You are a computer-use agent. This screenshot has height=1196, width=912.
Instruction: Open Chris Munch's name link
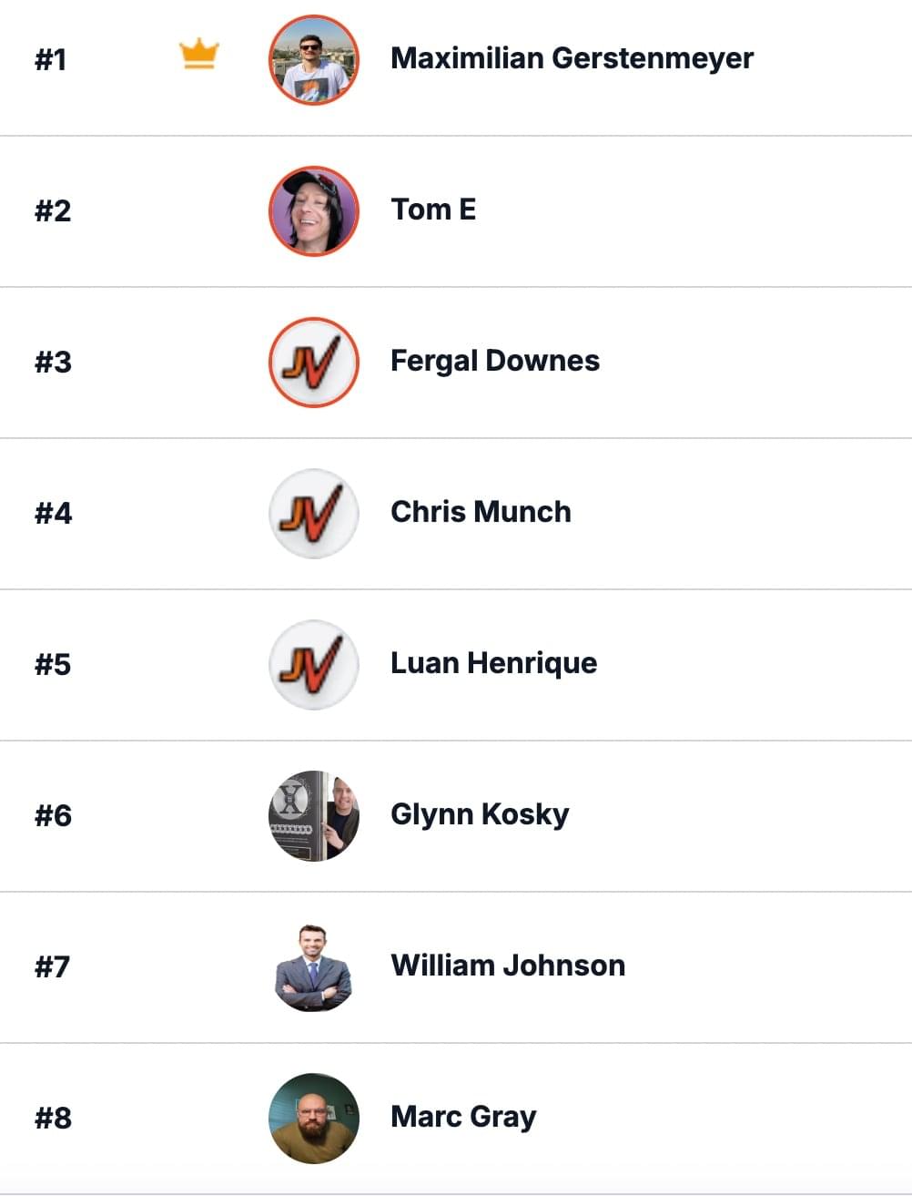click(481, 512)
